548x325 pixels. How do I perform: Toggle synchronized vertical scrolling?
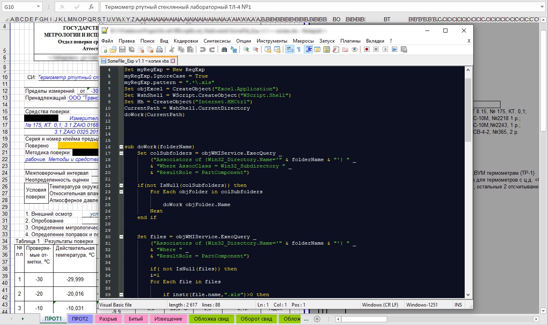(268, 49)
